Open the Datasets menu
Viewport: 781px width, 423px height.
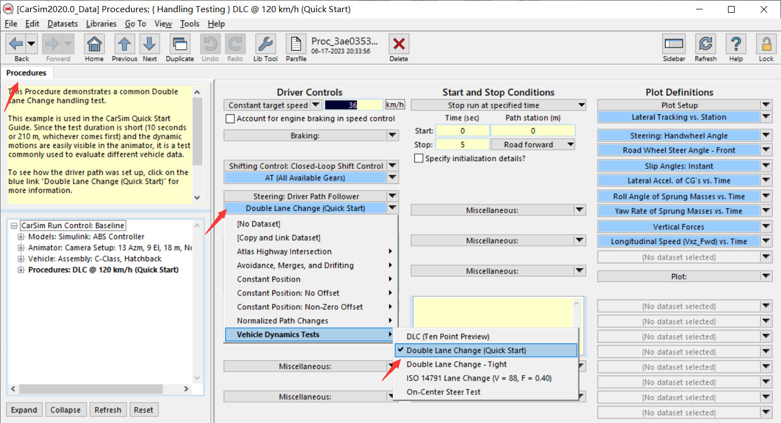click(x=63, y=24)
